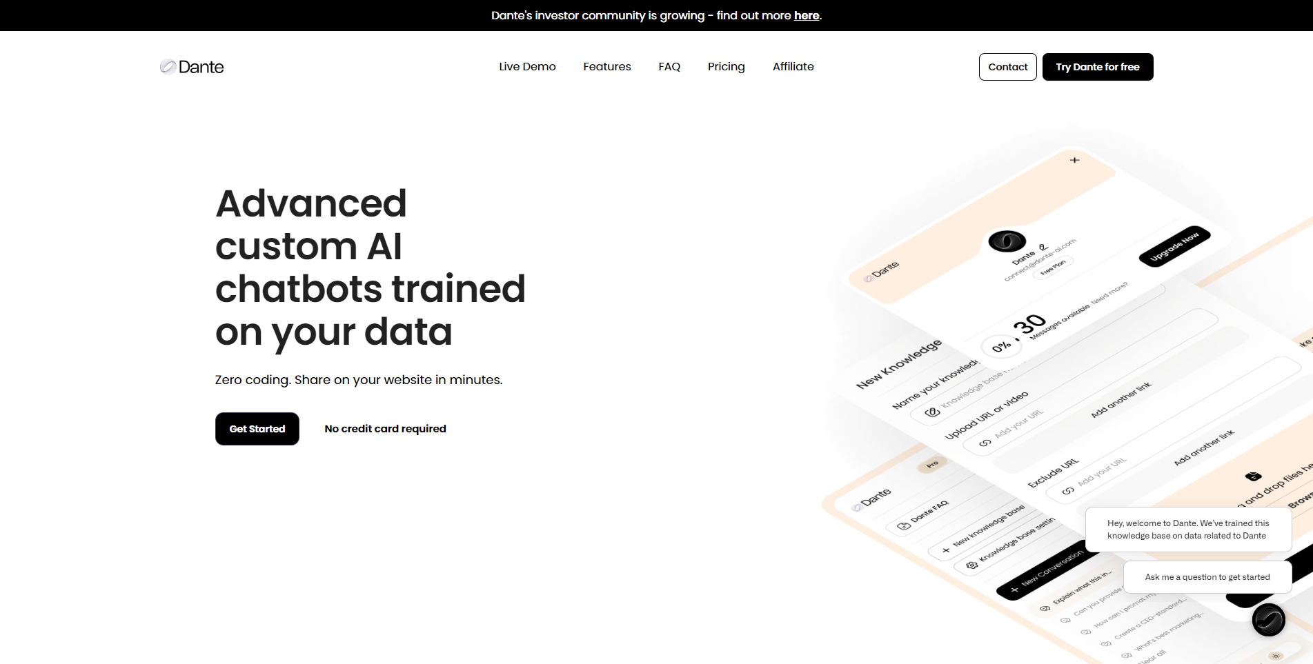The width and height of the screenshot is (1313, 664).
Task: Open the Live Demo page
Action: coord(527,67)
